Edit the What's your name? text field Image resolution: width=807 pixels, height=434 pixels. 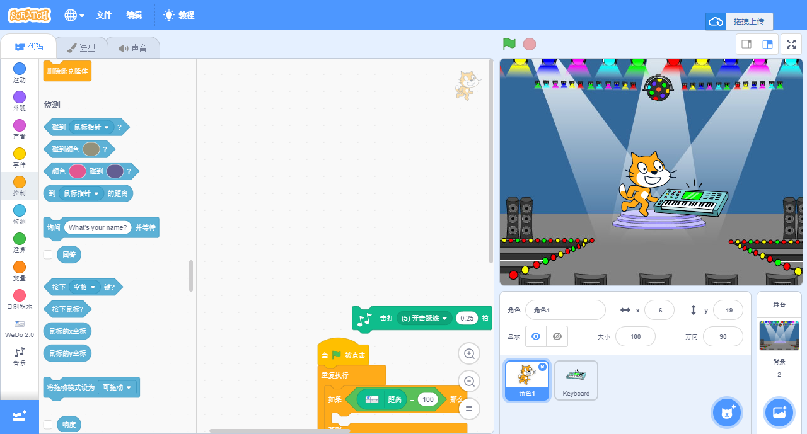pos(98,227)
